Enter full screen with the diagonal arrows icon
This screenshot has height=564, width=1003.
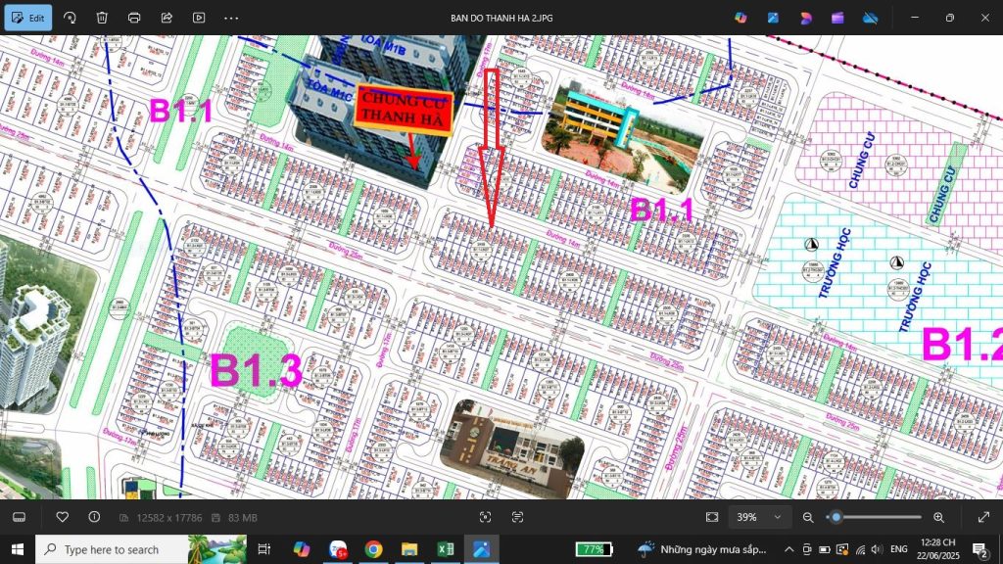[x=983, y=517]
